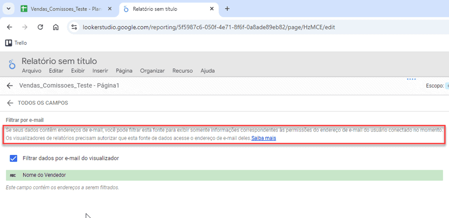Click the Trello bookmark icon
Viewport: 449px width, 218px height.
(x=9, y=43)
